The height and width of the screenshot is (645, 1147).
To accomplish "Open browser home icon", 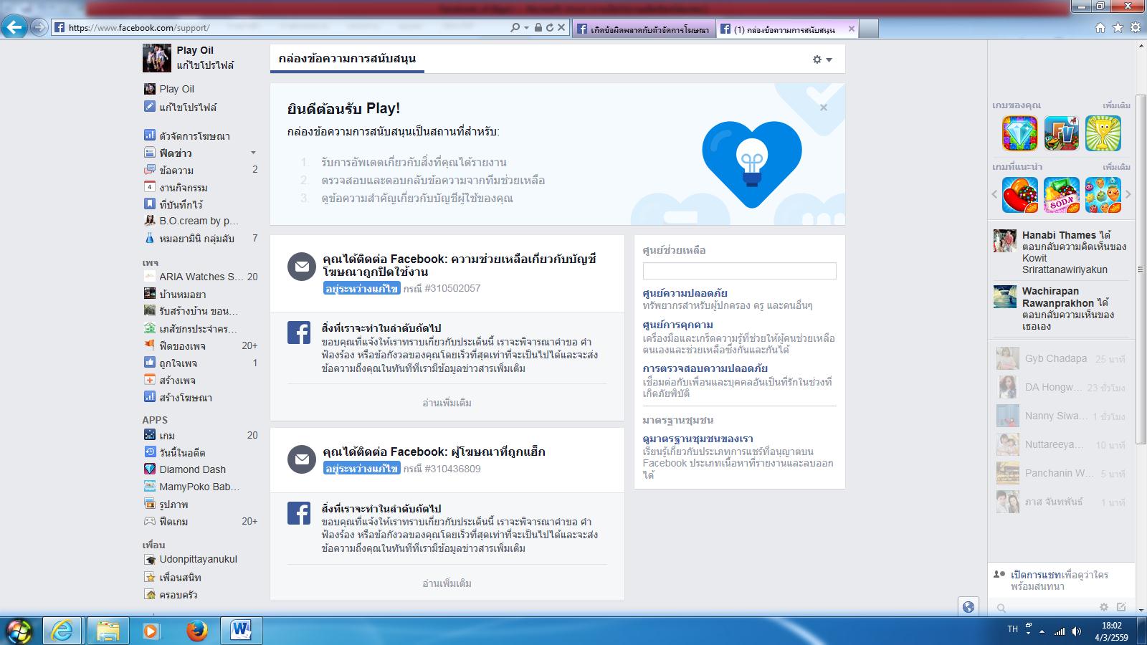I will coord(1100,28).
